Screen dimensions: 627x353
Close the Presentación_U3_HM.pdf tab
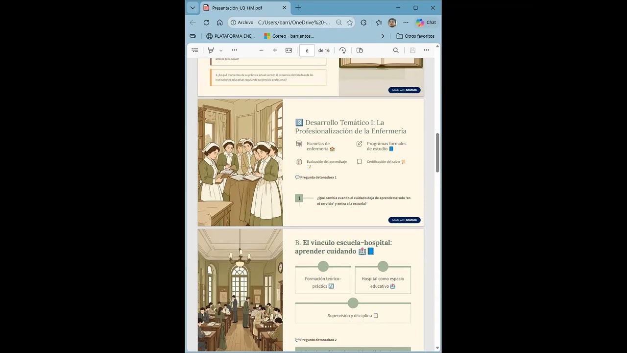[285, 8]
